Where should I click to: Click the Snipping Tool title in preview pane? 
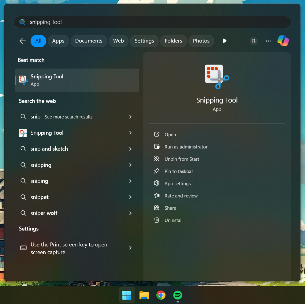pyautogui.click(x=217, y=100)
